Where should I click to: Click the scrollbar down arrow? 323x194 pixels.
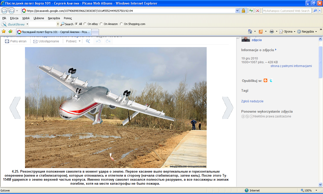point(320,184)
